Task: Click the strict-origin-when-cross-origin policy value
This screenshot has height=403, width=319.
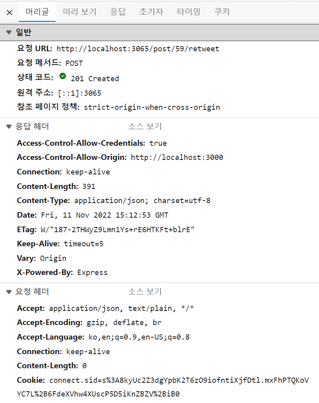Action: click(x=152, y=107)
